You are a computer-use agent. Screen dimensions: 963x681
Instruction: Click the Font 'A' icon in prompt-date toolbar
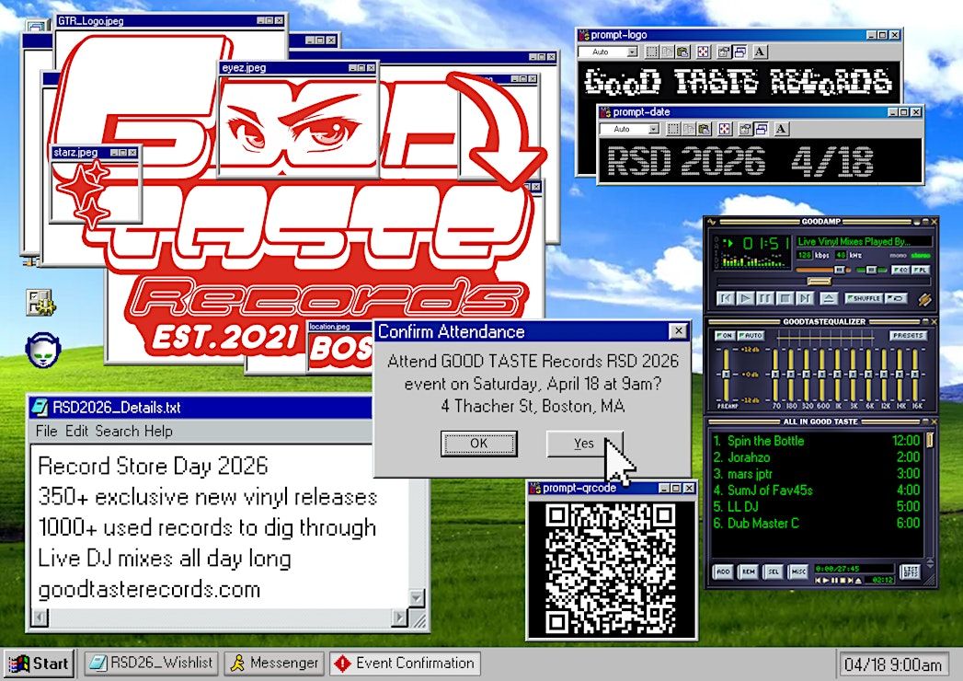pyautogui.click(x=783, y=129)
